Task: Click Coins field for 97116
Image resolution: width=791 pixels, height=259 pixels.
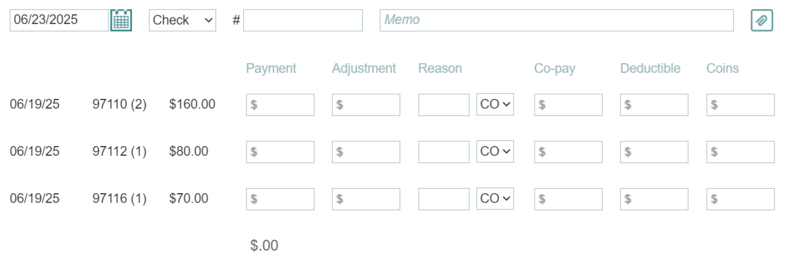Action: (x=740, y=199)
